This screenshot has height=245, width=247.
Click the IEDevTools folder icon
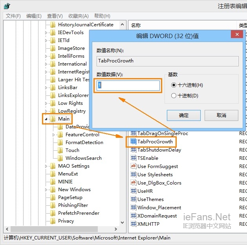point(53,33)
